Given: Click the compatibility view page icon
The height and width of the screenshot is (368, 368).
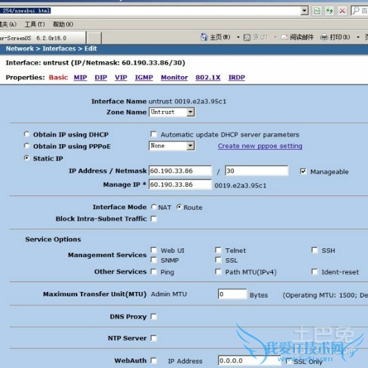Looking at the screenshot, I should click(317, 10).
